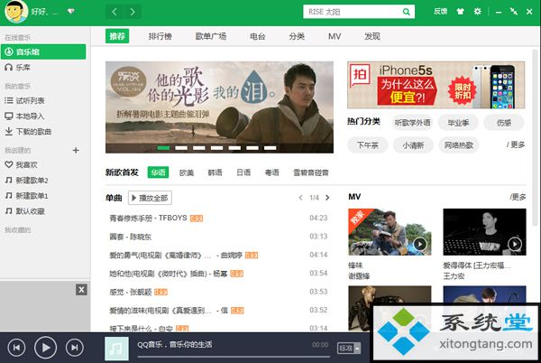The height and width of the screenshot is (363, 541).
Task: Click the album art note icon
Action: [x=116, y=349]
